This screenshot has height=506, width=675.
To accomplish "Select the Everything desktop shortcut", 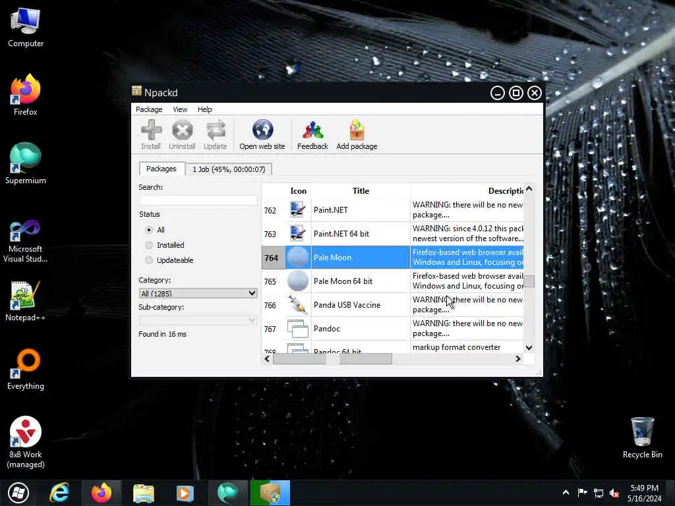I will [26, 369].
